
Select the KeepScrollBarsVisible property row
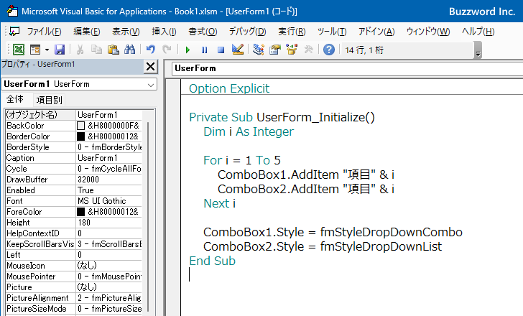coord(74,244)
